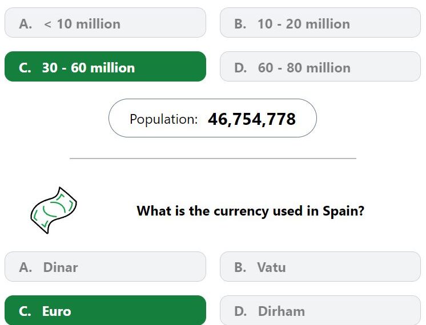Click the 'Population:' label text
This screenshot has width=426, height=325.
tap(163, 119)
